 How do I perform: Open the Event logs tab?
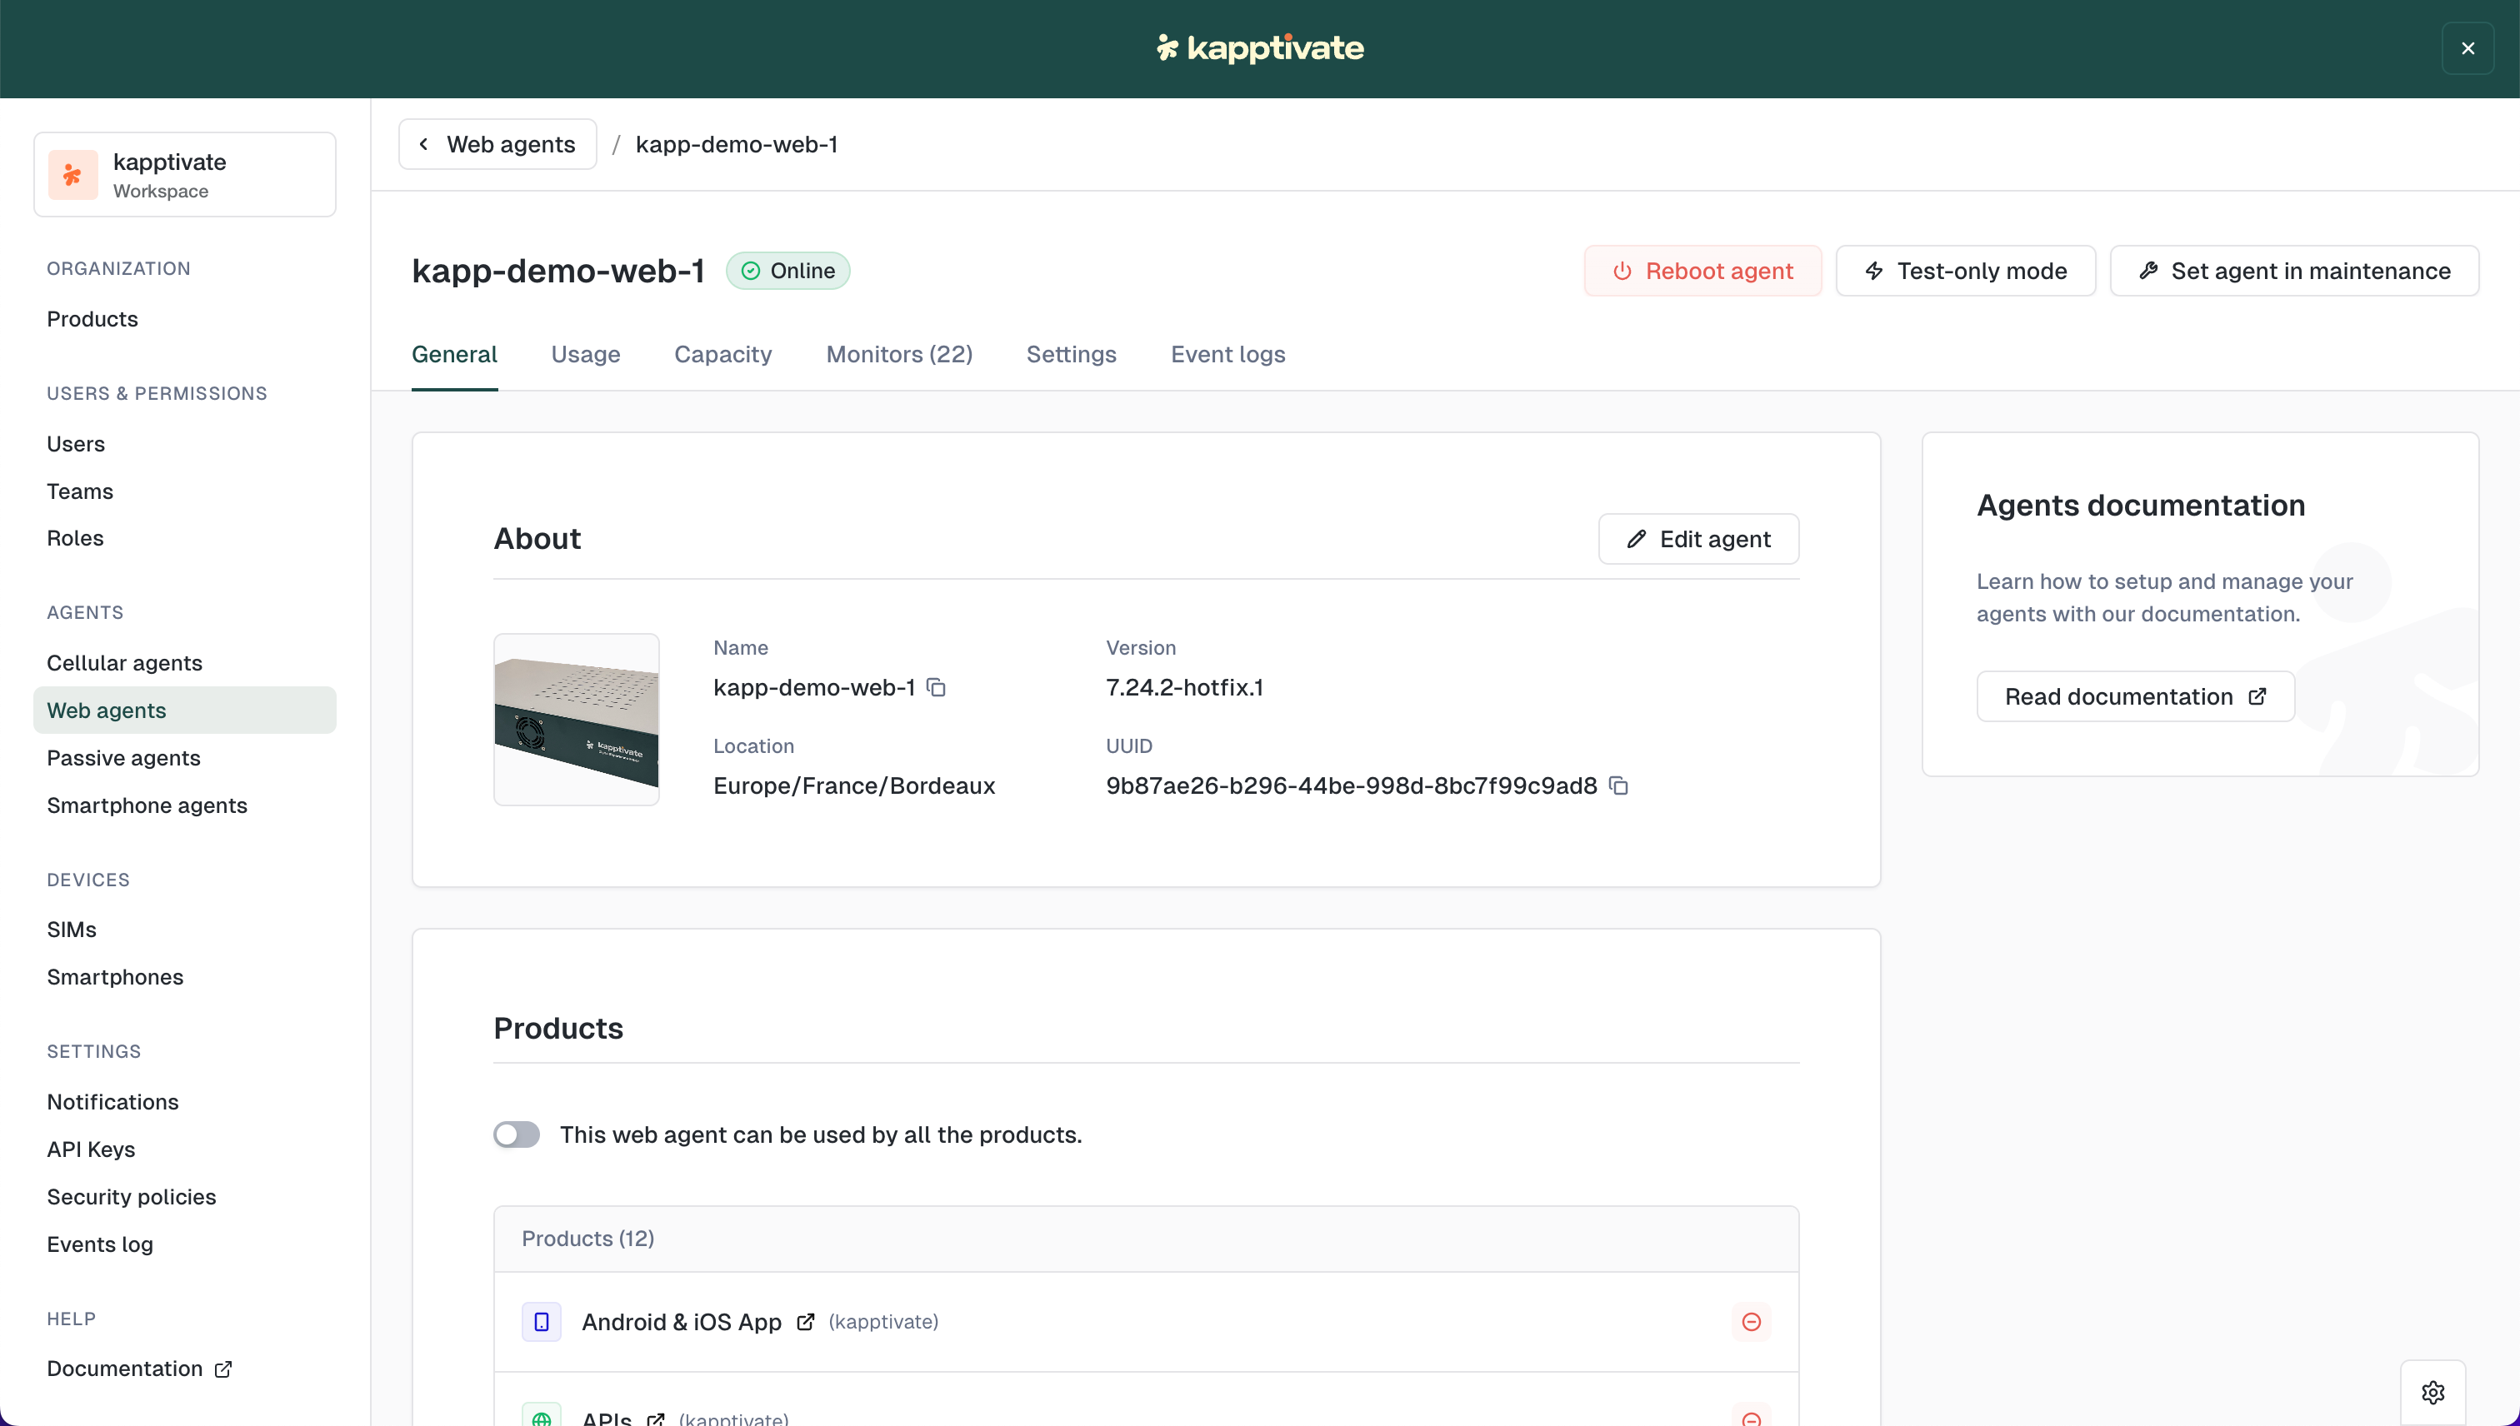(x=1227, y=355)
